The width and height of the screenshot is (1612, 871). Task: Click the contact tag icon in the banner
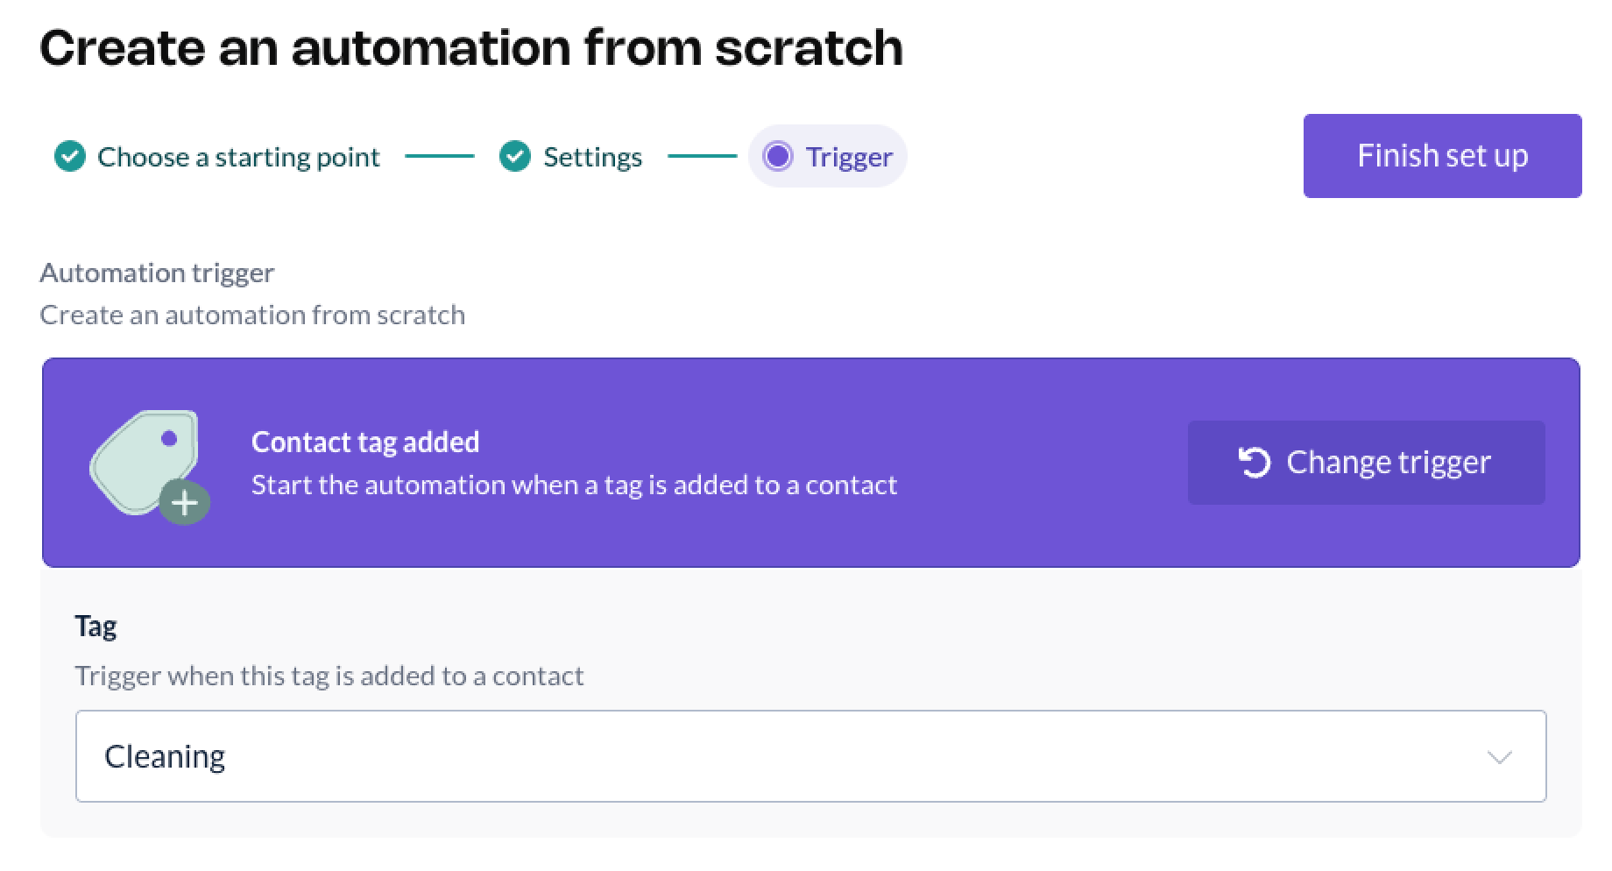(145, 460)
